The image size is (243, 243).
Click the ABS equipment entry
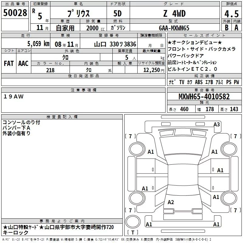click(x=199, y=82)
